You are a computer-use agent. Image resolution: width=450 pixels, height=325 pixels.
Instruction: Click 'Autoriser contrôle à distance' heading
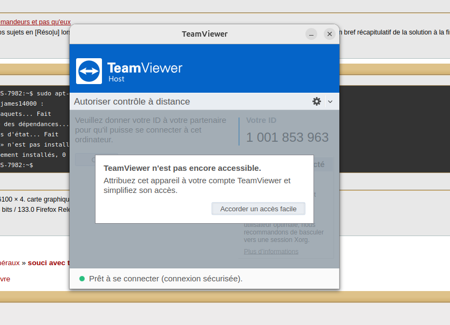tap(132, 101)
